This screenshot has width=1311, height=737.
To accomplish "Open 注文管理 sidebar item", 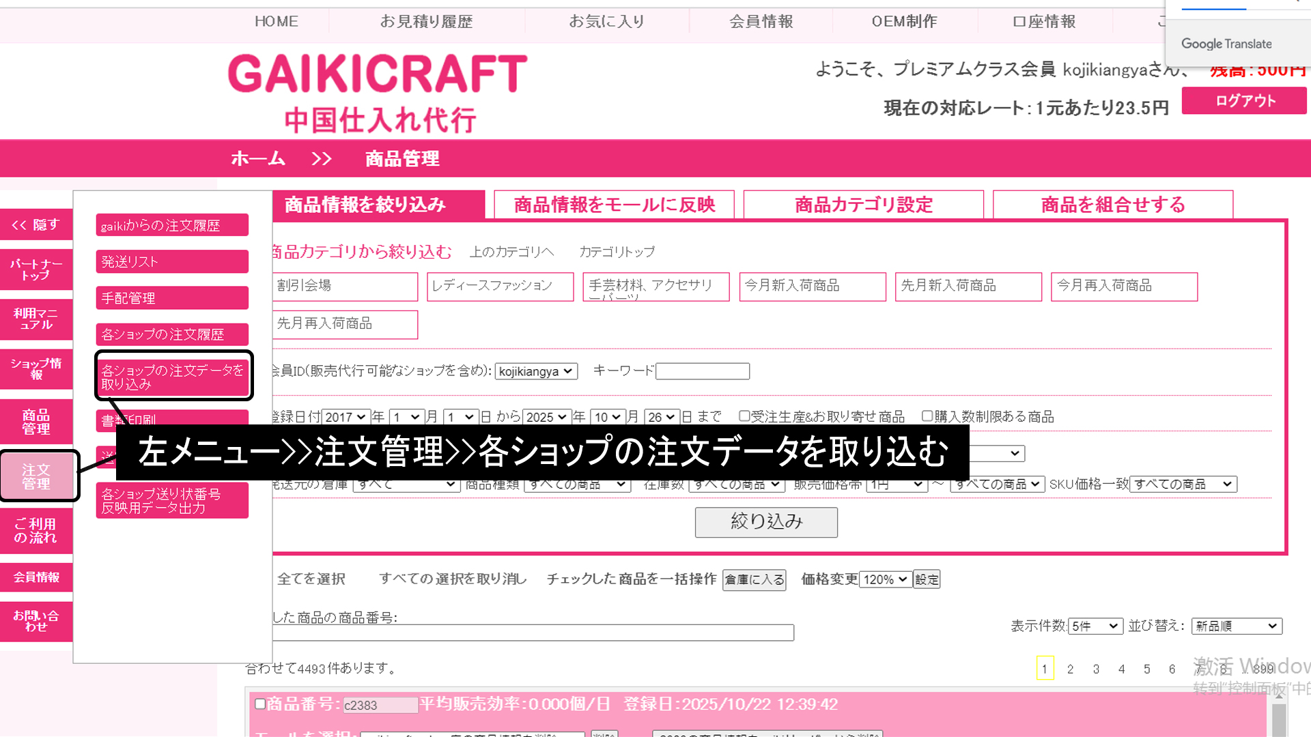I will (x=36, y=476).
